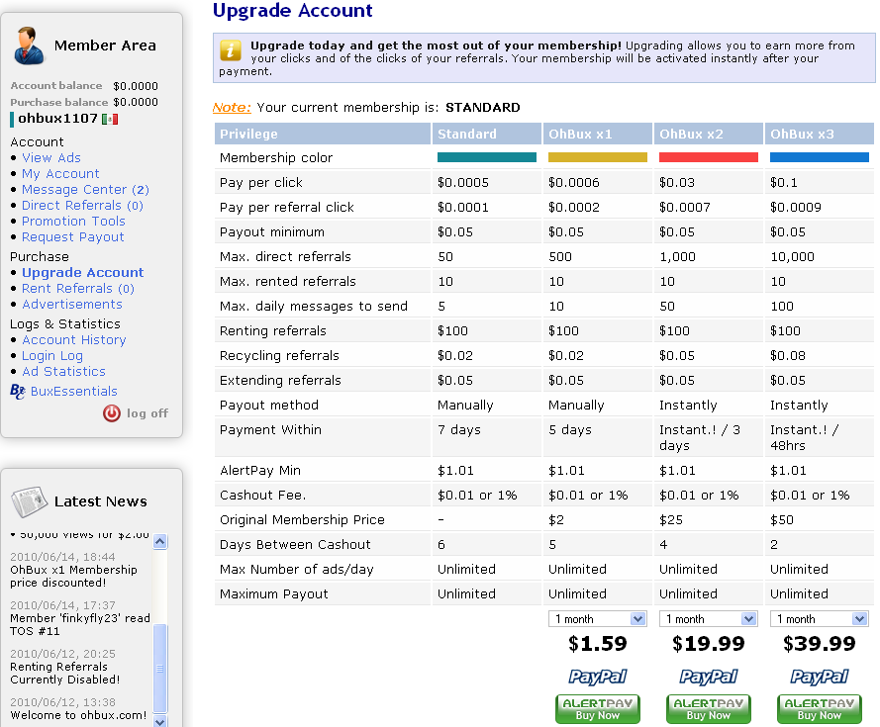Select Upgrade Account in sidebar
Image resolution: width=880 pixels, height=727 pixels.
[x=82, y=273]
